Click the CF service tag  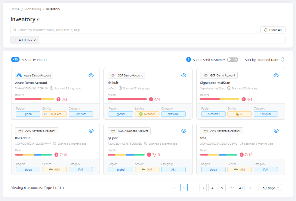[240, 114]
